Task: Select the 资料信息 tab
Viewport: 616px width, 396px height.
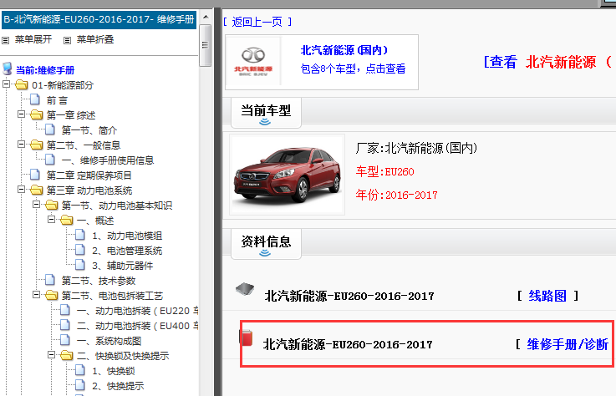Action: pyautogui.click(x=266, y=244)
